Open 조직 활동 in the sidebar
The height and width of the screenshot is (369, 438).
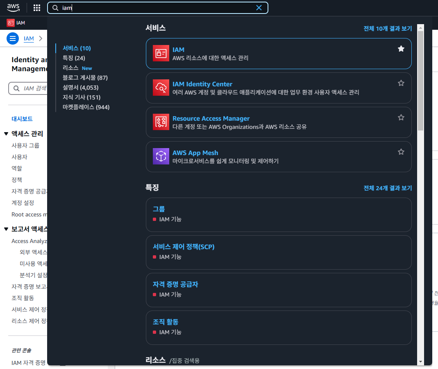click(23, 298)
